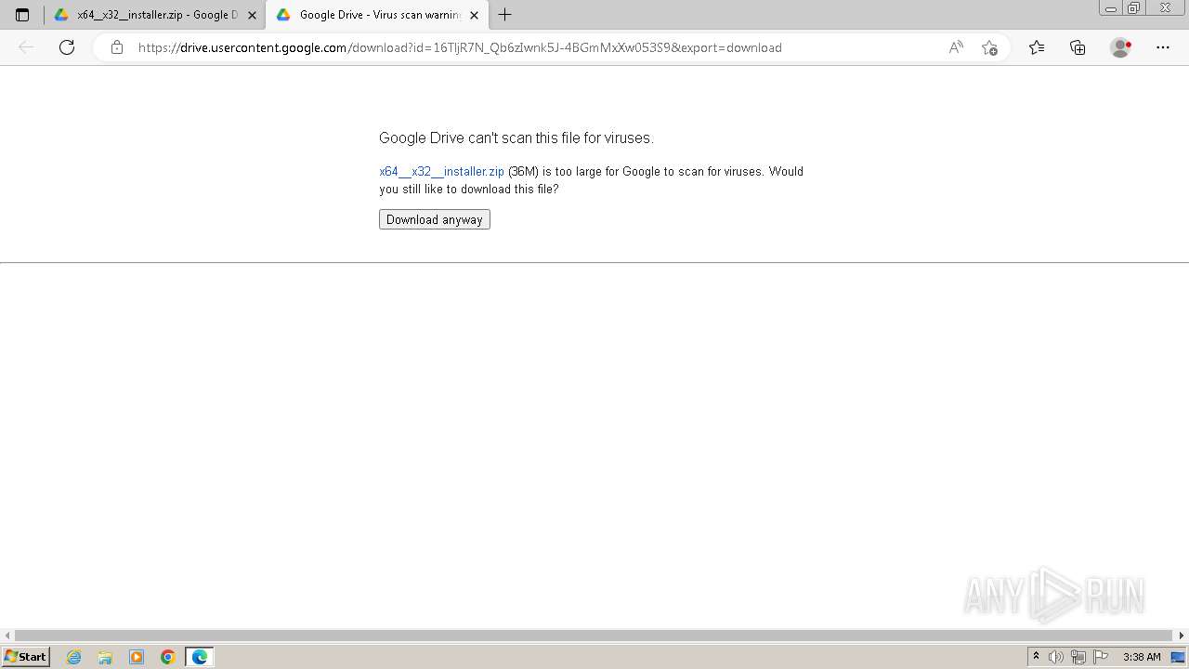Click the scrollbar right arrow

coord(1182,636)
